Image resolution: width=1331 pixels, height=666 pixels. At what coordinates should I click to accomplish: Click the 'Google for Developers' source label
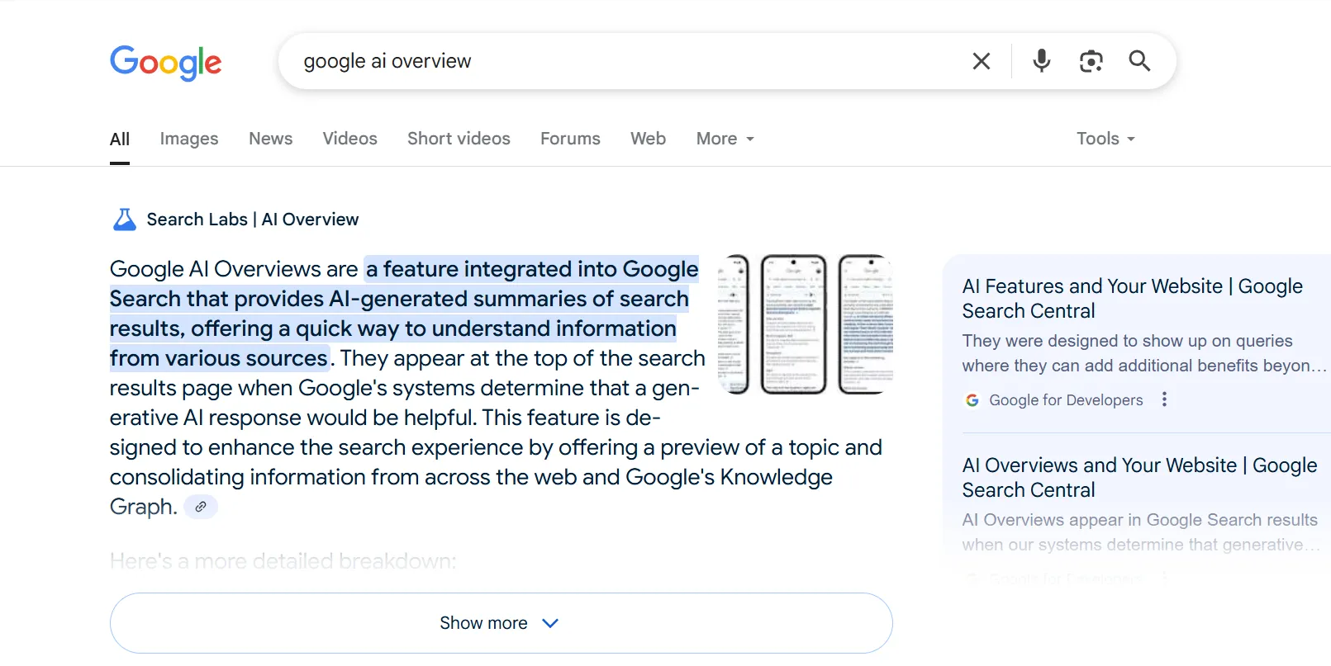[1066, 400]
